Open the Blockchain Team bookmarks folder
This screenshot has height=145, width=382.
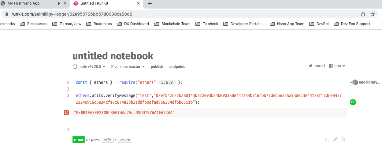pyautogui.click(x=172, y=24)
